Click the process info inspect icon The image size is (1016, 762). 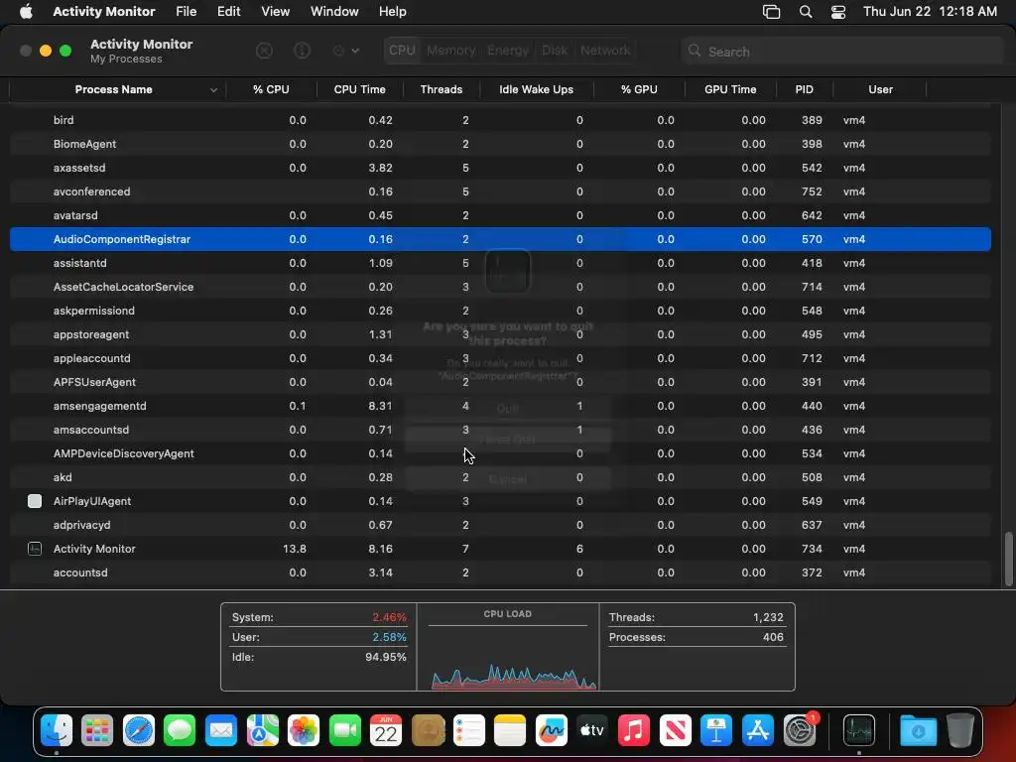point(302,51)
